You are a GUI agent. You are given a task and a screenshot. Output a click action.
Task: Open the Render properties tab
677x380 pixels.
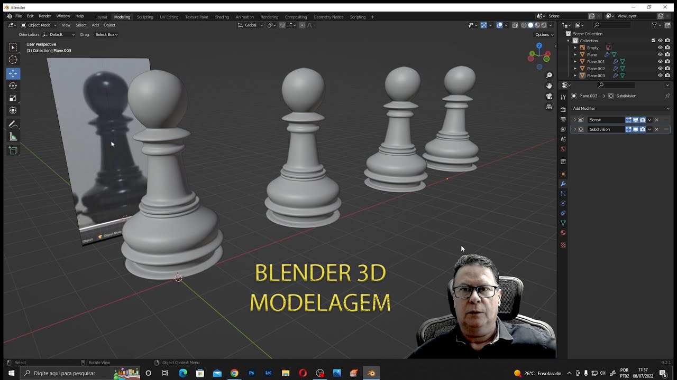pyautogui.click(x=563, y=109)
